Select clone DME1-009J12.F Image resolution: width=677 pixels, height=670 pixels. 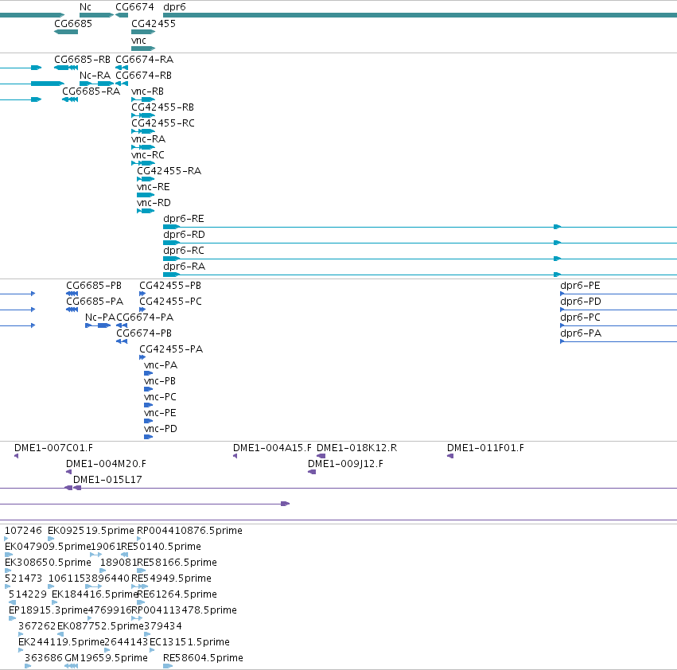[345, 464]
